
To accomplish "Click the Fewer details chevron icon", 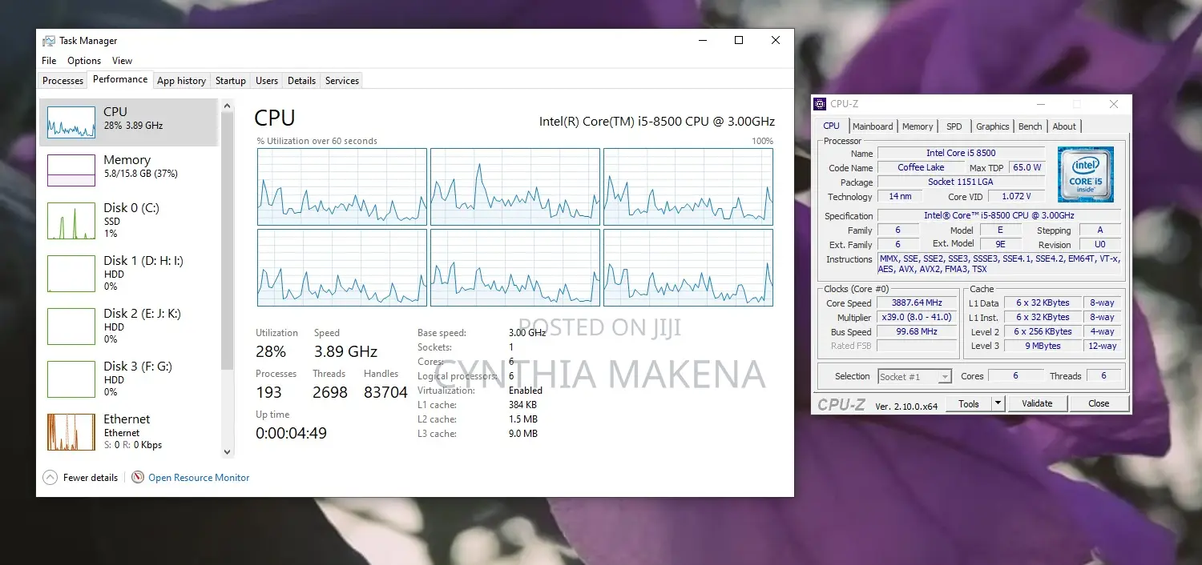I will point(50,478).
